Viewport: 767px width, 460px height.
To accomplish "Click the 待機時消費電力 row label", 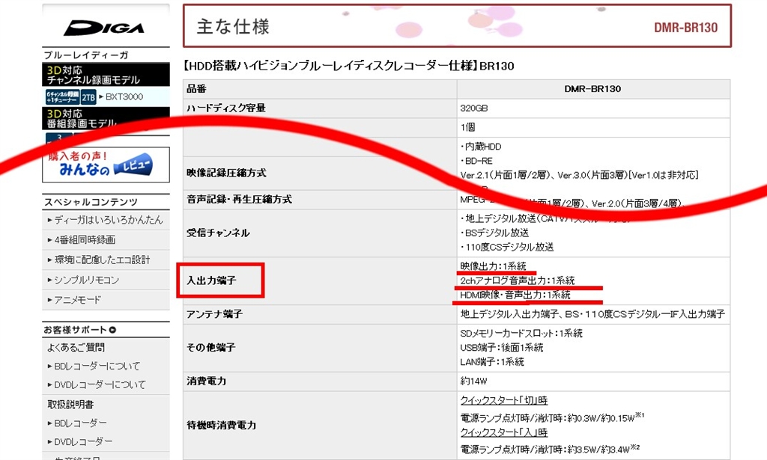I will tap(221, 426).
